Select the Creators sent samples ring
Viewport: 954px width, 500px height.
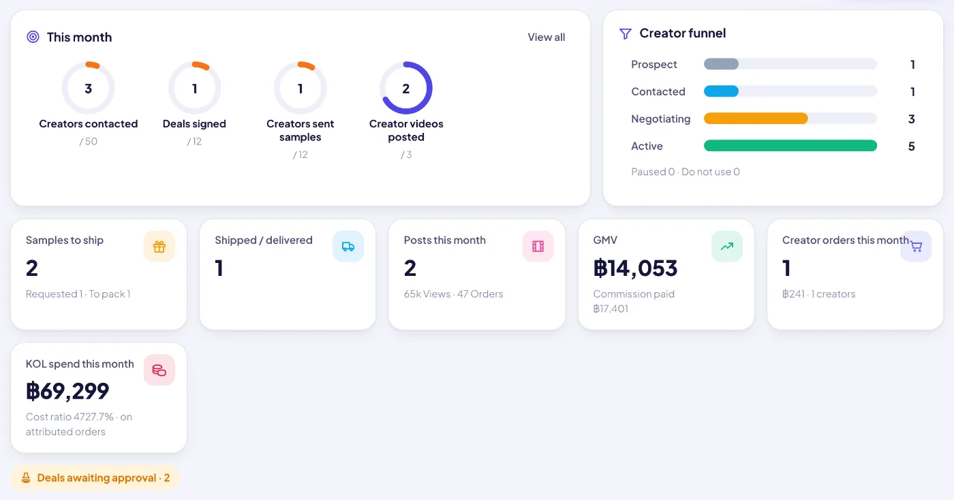pos(300,88)
